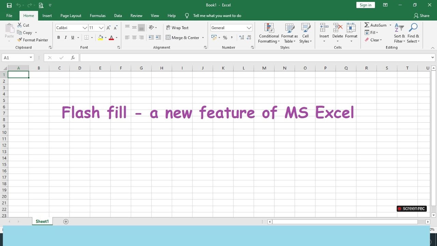Click the Print Preview quick access icon
The height and width of the screenshot is (246, 437).
pyautogui.click(x=41, y=5)
